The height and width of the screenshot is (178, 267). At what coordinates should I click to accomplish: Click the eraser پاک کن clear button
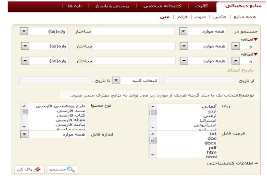(x=29, y=169)
